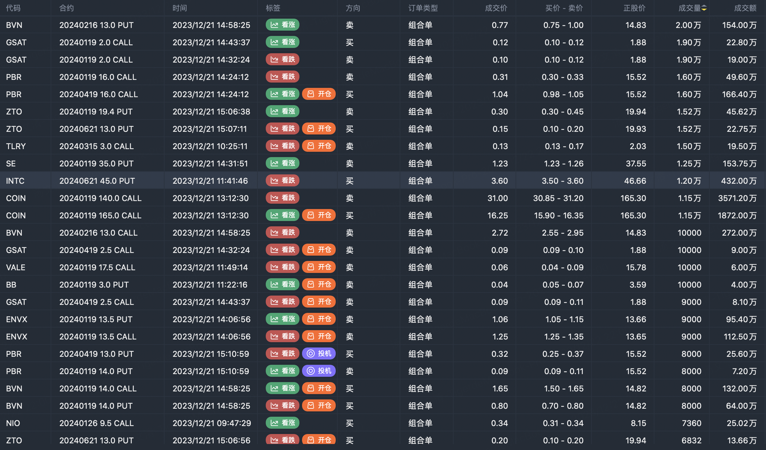Click the 投机 tag on PBR 13.0 PUT row
The height and width of the screenshot is (450, 766).
(x=319, y=354)
